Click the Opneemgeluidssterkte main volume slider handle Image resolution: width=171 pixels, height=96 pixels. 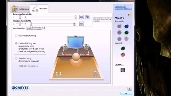75,17
